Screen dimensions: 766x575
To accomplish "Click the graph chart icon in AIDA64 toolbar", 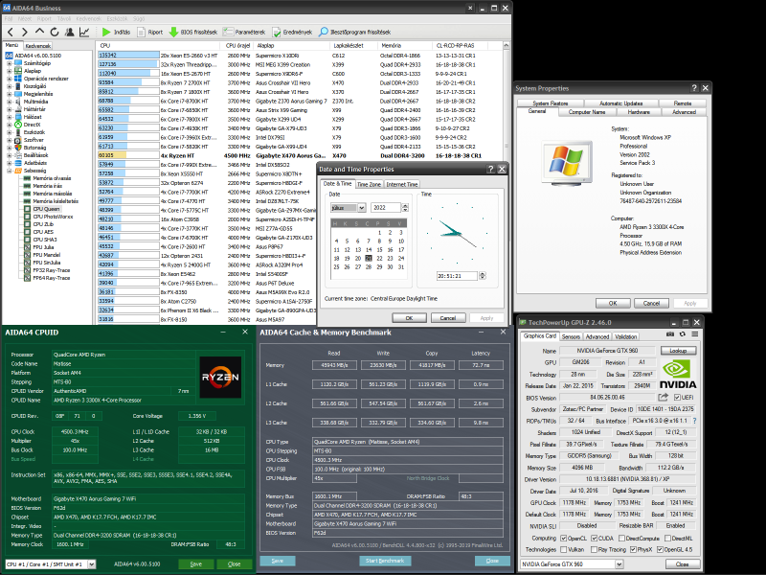I will [84, 33].
